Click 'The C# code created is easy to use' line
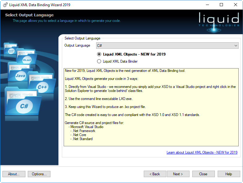This screenshot has width=243, height=183. pos(132,115)
